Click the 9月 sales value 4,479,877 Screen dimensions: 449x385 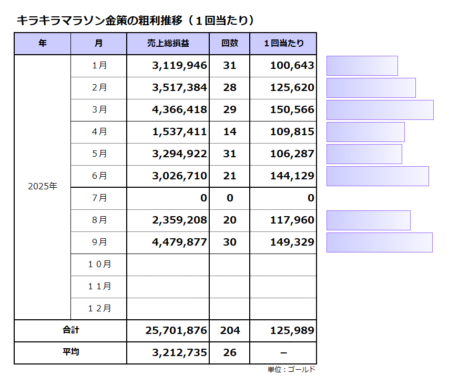[x=179, y=242]
